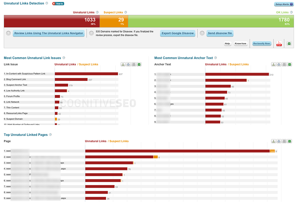The image size is (298, 204).
Task: Play the How to video button
Action: click(58, 4)
